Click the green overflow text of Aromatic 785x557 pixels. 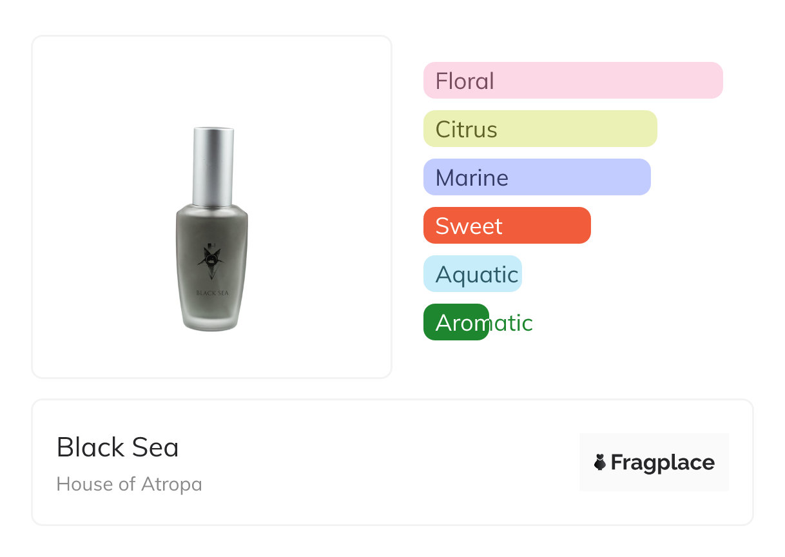click(x=512, y=323)
